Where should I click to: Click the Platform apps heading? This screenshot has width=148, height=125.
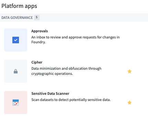tap(19, 6)
